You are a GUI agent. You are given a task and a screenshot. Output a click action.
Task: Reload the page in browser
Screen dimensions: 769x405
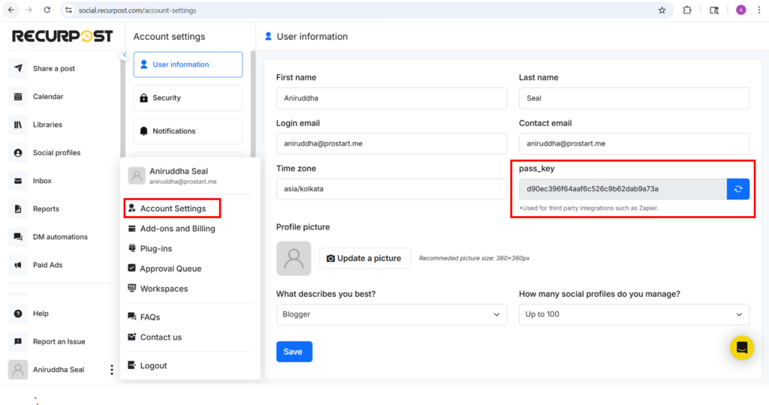point(47,10)
